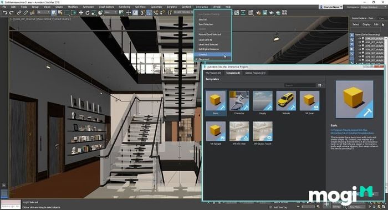Viewport: 388px width, 210px height.
Task: Open the Rendering menu
Action: coord(124,7)
